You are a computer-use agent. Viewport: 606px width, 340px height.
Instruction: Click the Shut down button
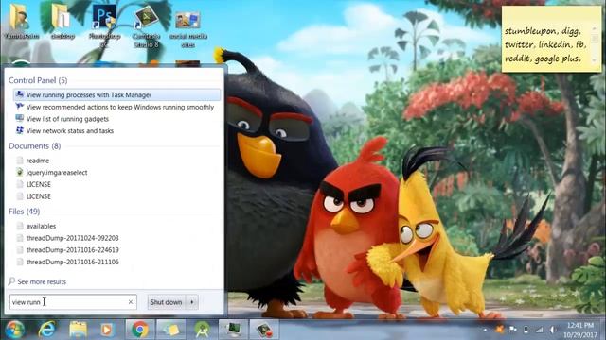167,302
